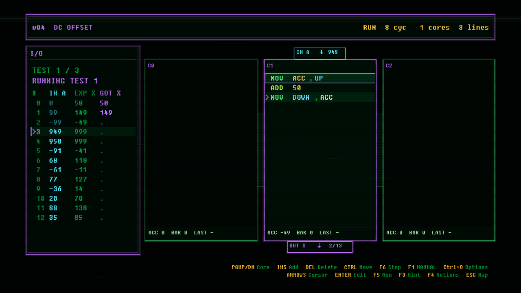The width and height of the screenshot is (521, 293).
Task: Click the GOT X value 149
Action: tap(106, 113)
